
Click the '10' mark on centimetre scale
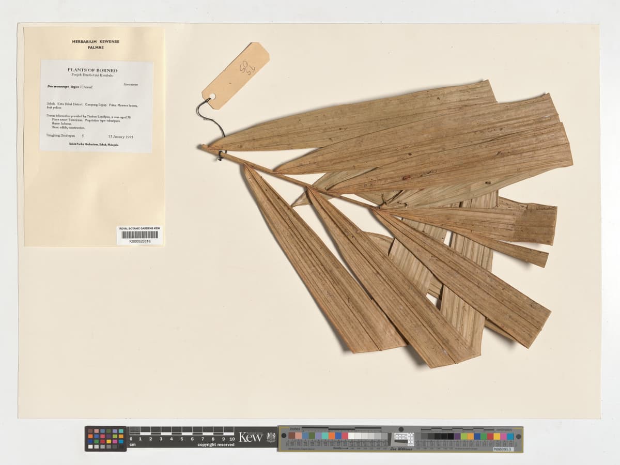click(231, 439)
